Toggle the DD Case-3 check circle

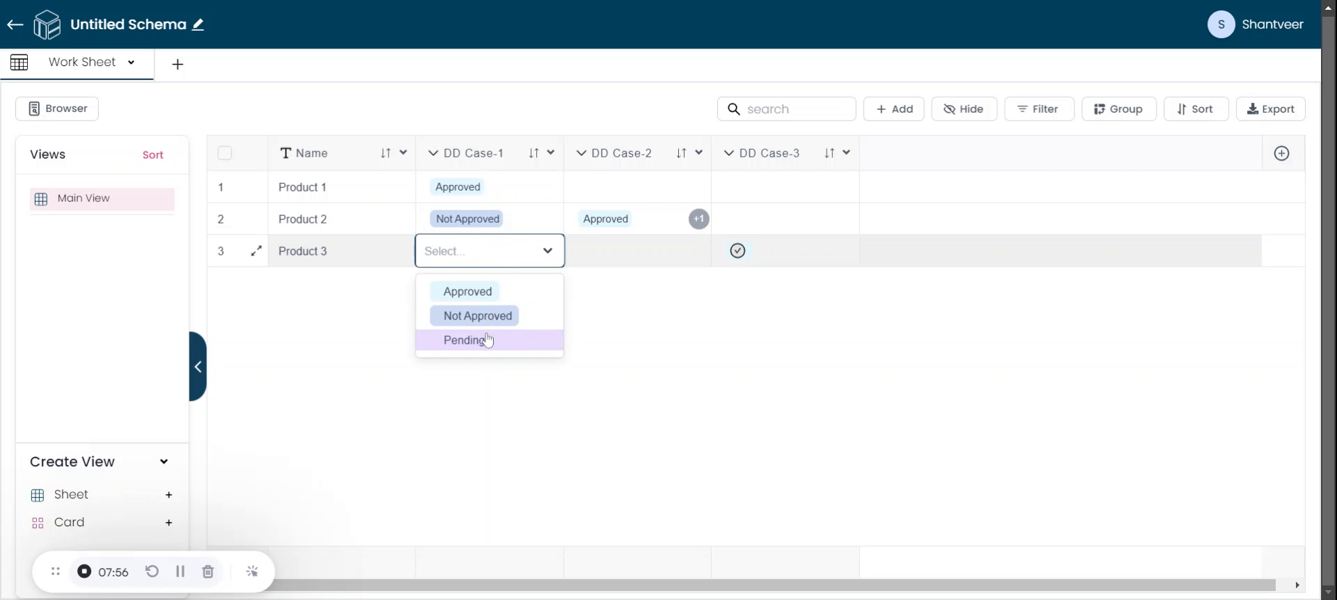[737, 251]
